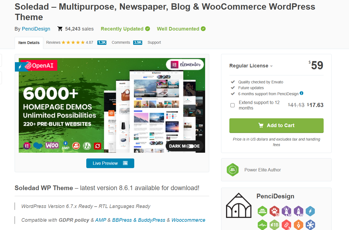
Task: Click the 1.3K reviews count badge
Action: click(x=102, y=43)
